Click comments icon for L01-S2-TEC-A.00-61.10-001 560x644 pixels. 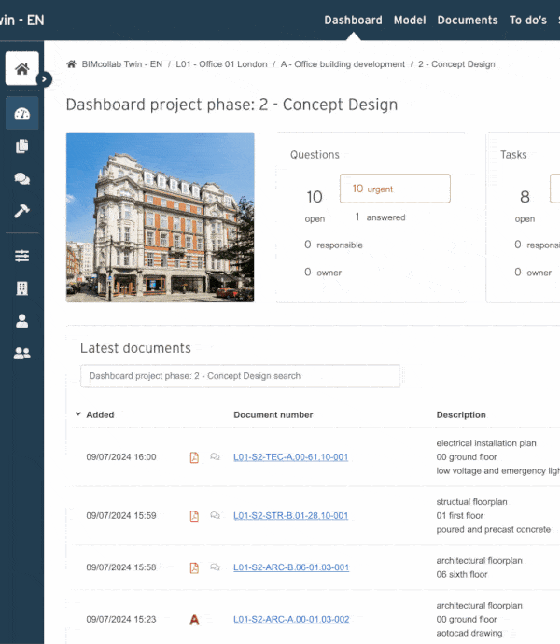coord(215,456)
